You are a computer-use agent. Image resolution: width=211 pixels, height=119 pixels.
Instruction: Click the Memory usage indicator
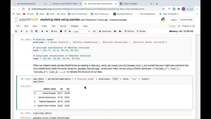[181, 31]
